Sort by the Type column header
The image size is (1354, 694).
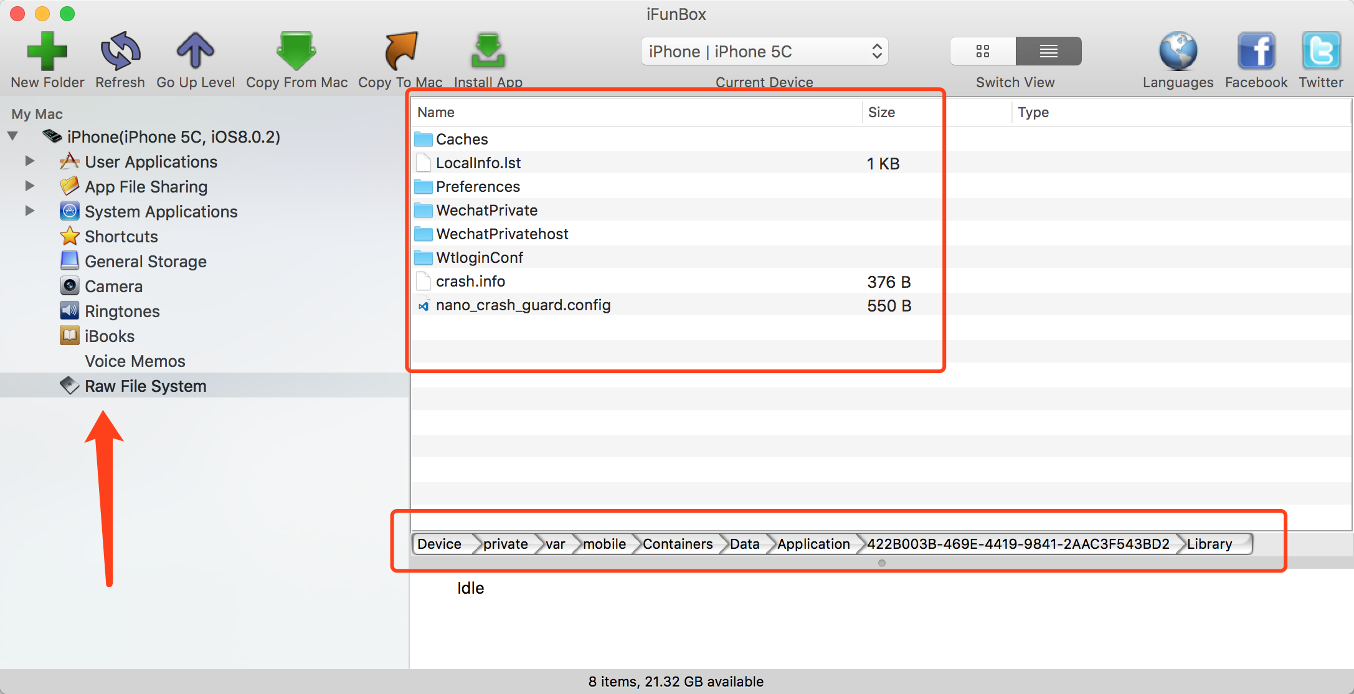pos(1180,112)
